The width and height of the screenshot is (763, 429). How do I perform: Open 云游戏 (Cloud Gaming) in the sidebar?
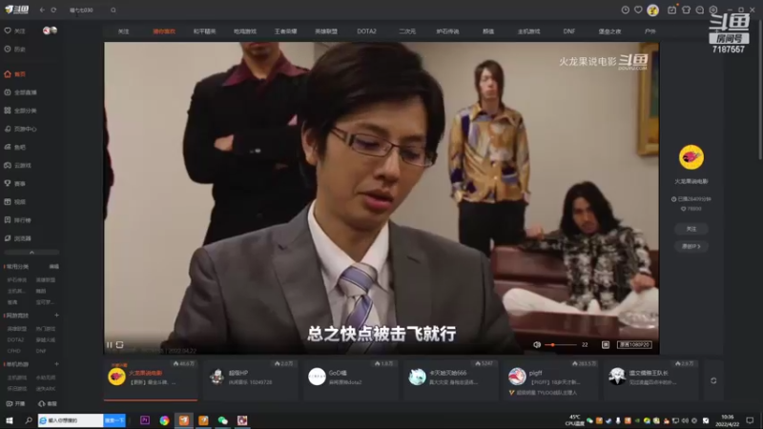point(18,165)
